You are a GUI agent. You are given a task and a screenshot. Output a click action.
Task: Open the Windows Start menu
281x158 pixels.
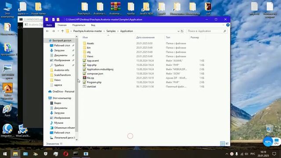pos(5,154)
